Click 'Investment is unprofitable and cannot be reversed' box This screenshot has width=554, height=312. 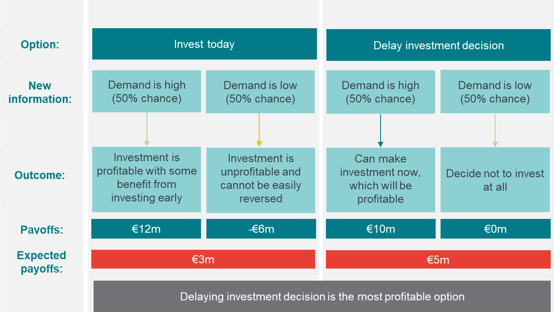pyautogui.click(x=261, y=180)
